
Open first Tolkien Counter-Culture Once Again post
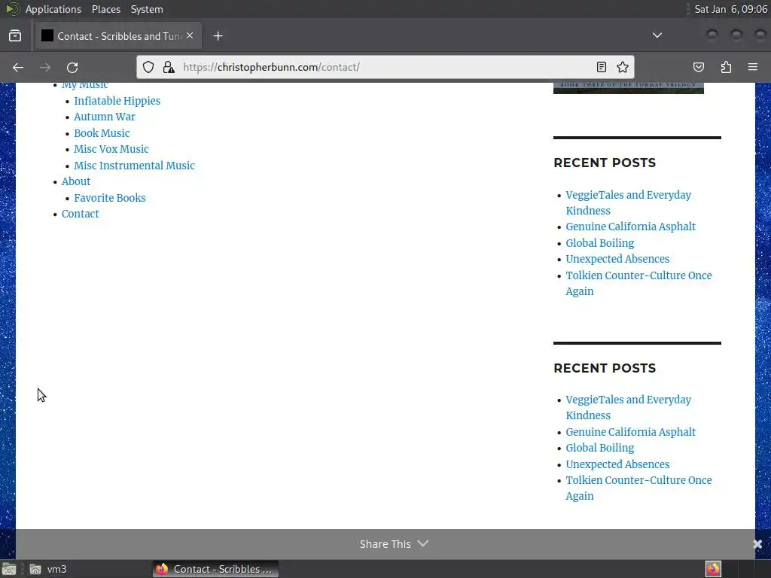tap(638, 283)
